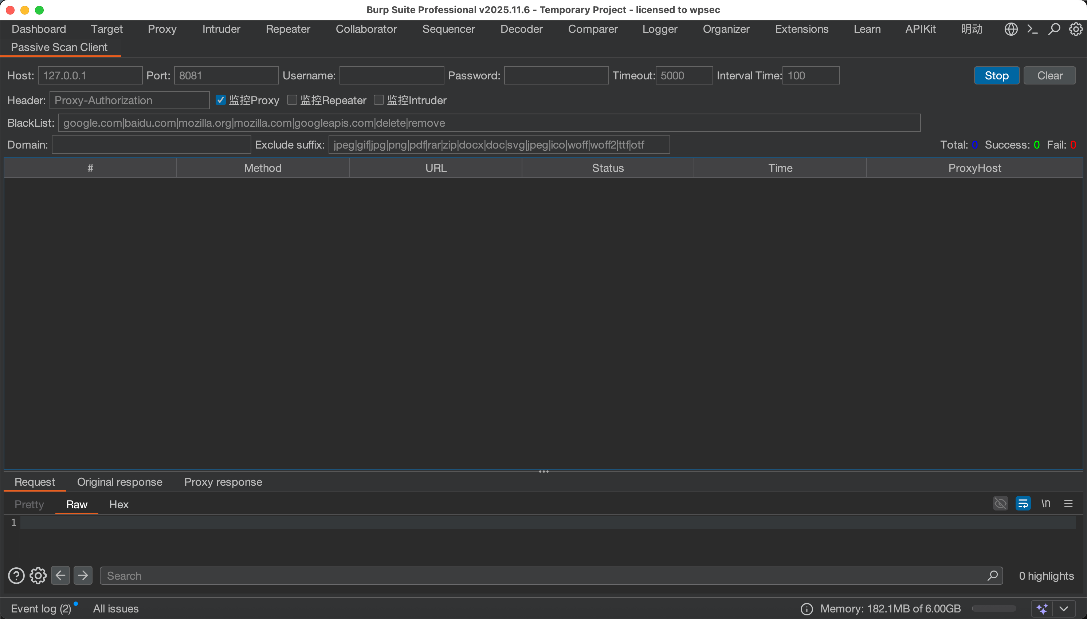1087x619 pixels.
Task: Open the Intruder tab
Action: coord(221,29)
